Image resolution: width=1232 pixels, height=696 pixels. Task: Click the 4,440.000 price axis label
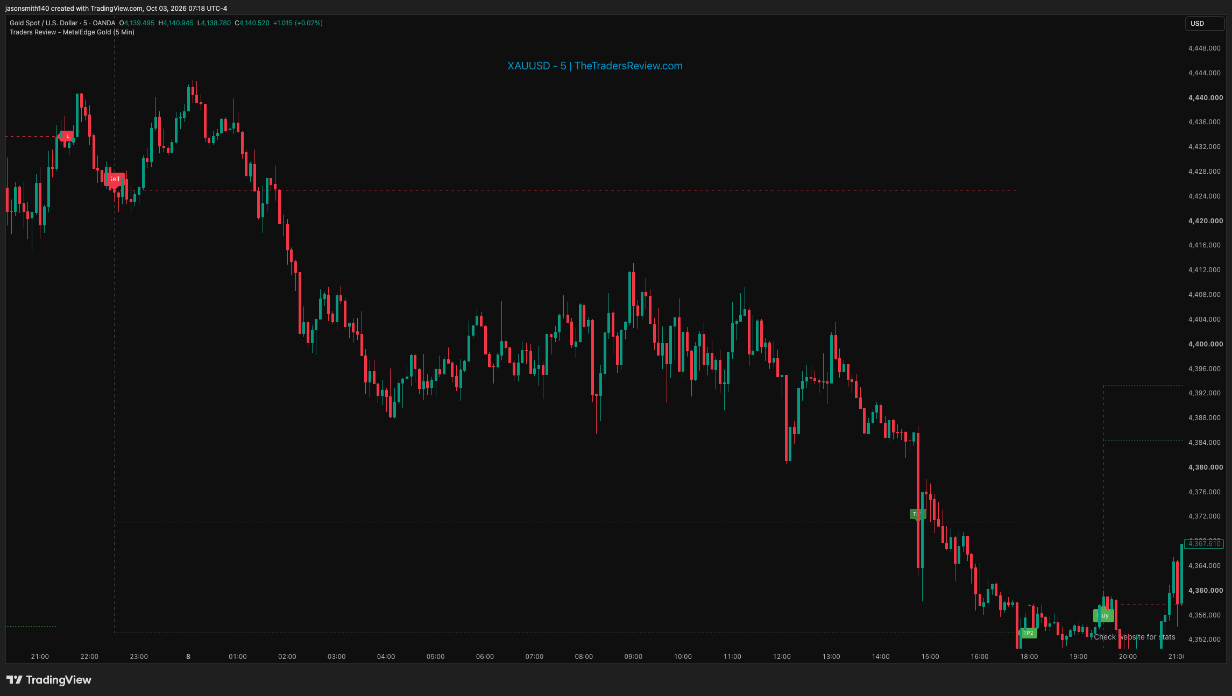pyautogui.click(x=1205, y=98)
